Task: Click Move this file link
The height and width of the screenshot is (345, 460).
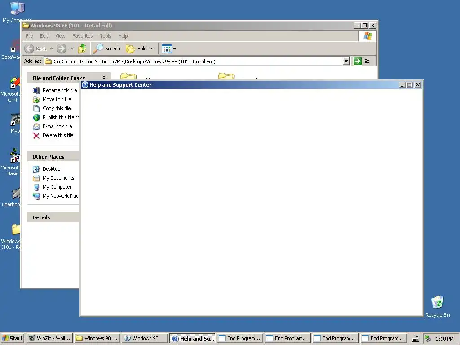Action: 57,99
